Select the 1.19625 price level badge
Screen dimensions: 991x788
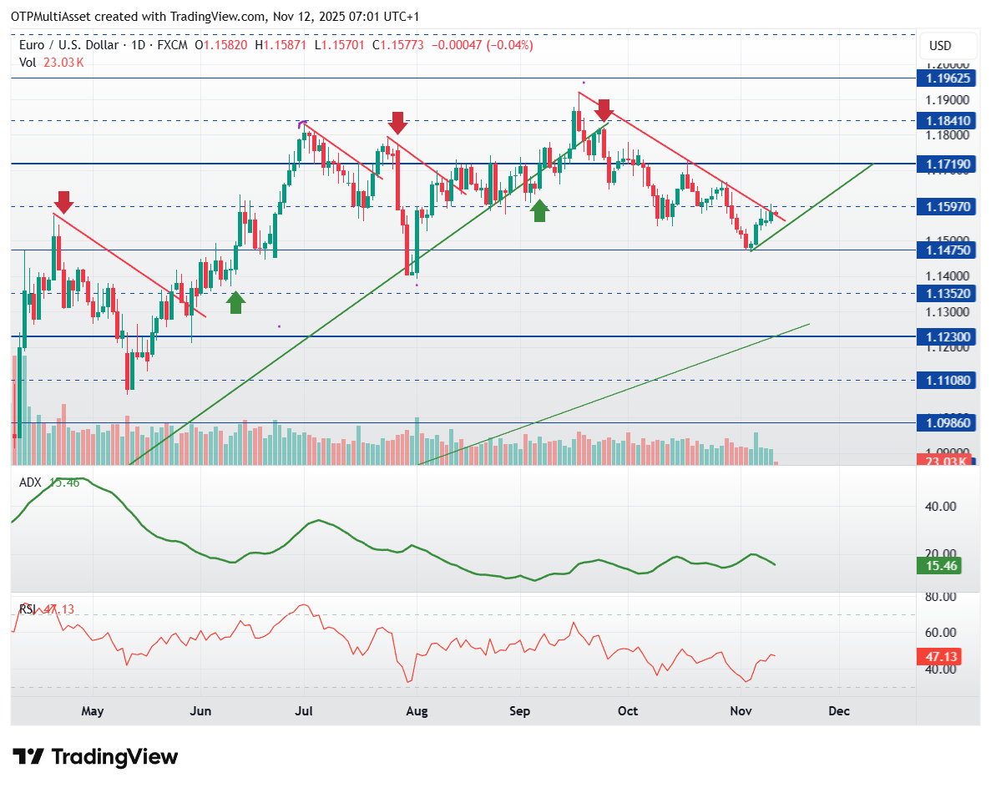tap(947, 78)
